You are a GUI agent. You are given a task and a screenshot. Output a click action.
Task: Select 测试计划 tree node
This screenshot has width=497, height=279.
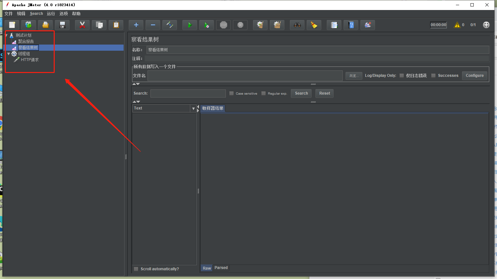23,35
